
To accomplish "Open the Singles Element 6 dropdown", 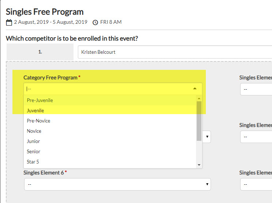I will [x=117, y=184].
